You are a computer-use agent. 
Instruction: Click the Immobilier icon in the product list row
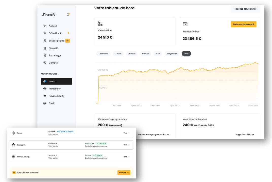click(x=13, y=145)
